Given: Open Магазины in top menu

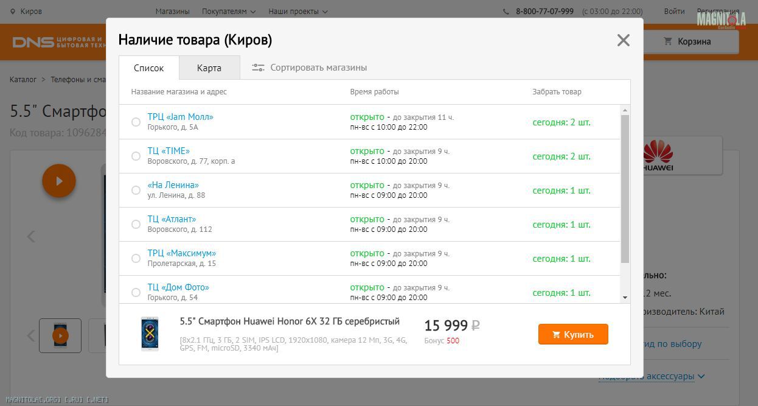Looking at the screenshot, I should click(173, 12).
